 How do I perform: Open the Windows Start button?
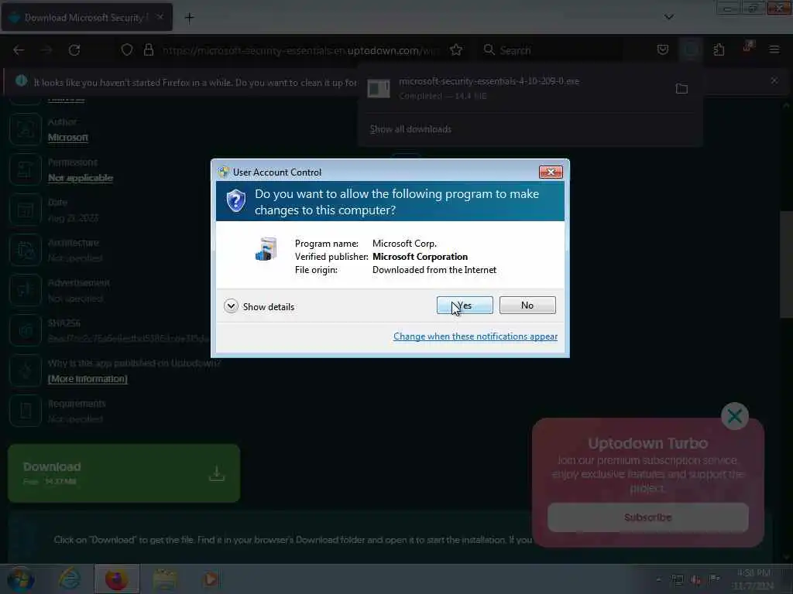pos(20,579)
